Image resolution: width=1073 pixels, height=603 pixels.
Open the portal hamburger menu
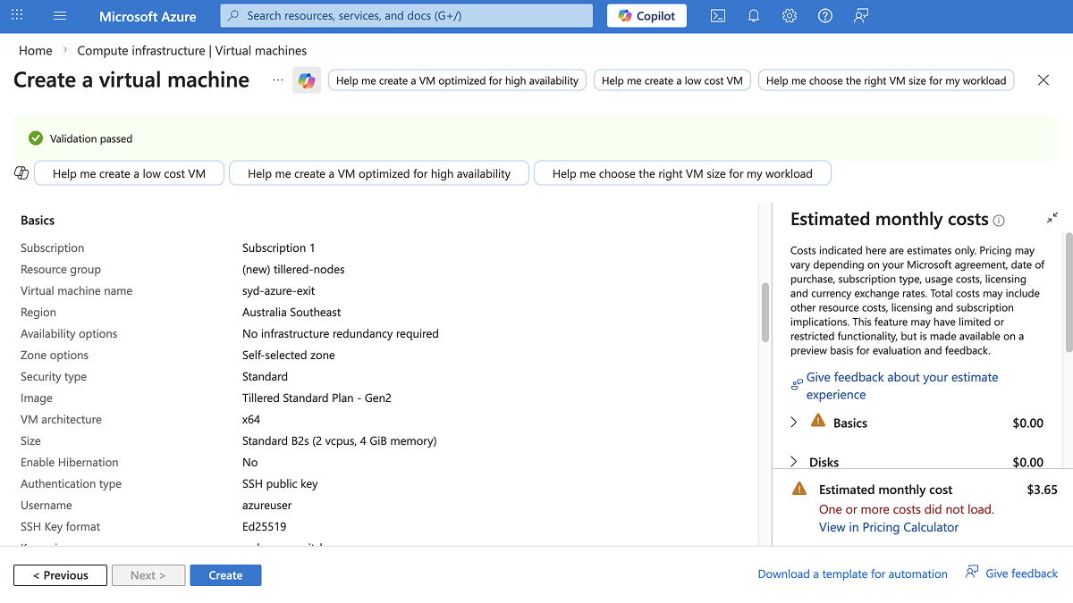[x=59, y=15]
